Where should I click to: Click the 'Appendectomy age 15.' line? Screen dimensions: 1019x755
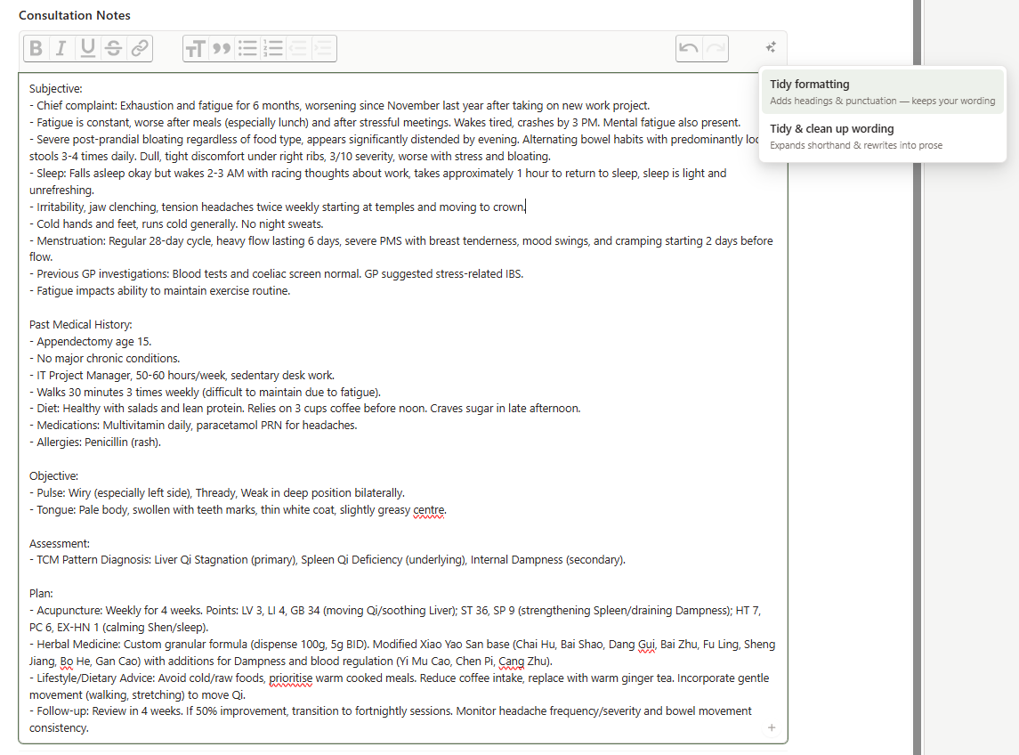91,341
